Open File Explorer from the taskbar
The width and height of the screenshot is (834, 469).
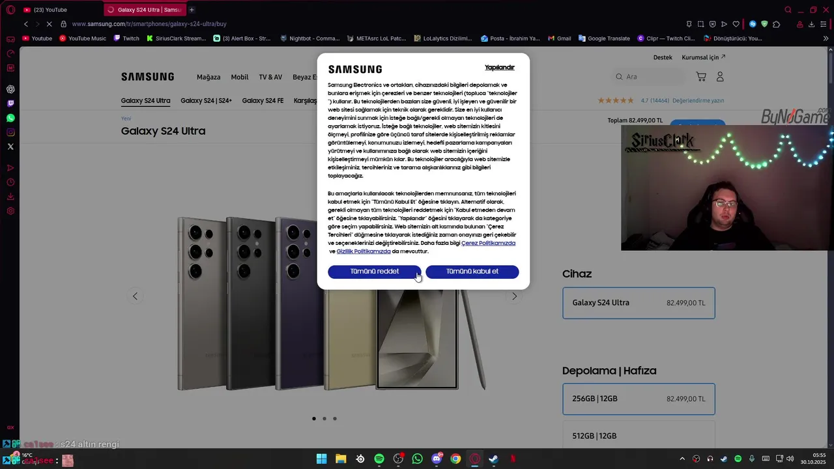pyautogui.click(x=341, y=459)
